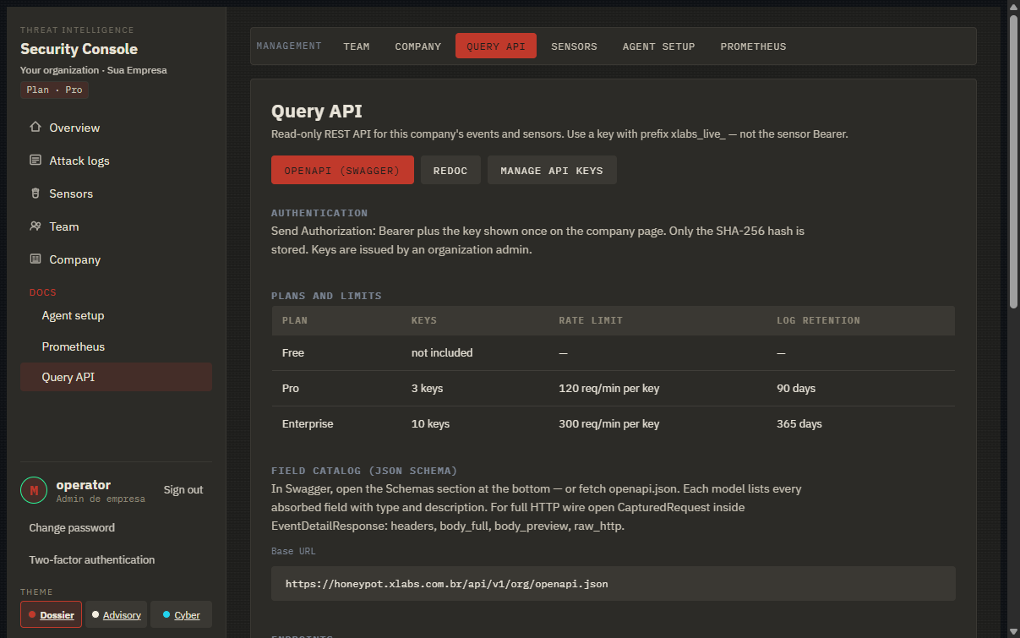The height and width of the screenshot is (638, 1020).
Task: Click the operator avatar M circle
Action: coord(34,490)
